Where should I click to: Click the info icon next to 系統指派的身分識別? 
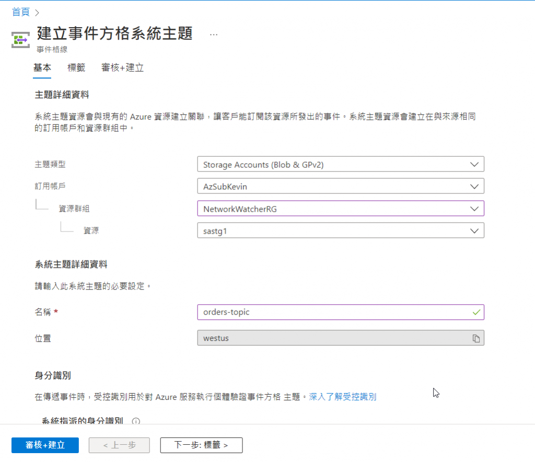click(136, 421)
